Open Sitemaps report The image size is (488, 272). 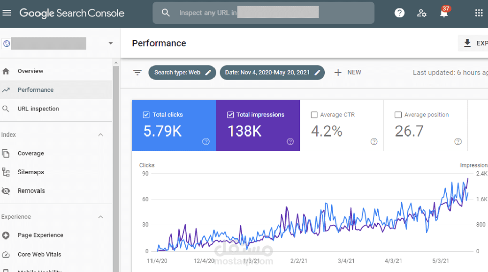tap(56, 172)
